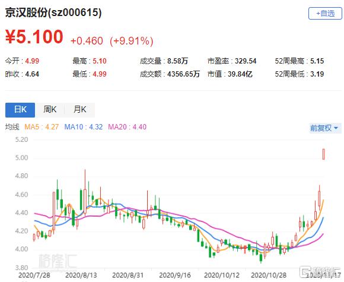Click the 昨收 previous close 4.64

coord(32,74)
